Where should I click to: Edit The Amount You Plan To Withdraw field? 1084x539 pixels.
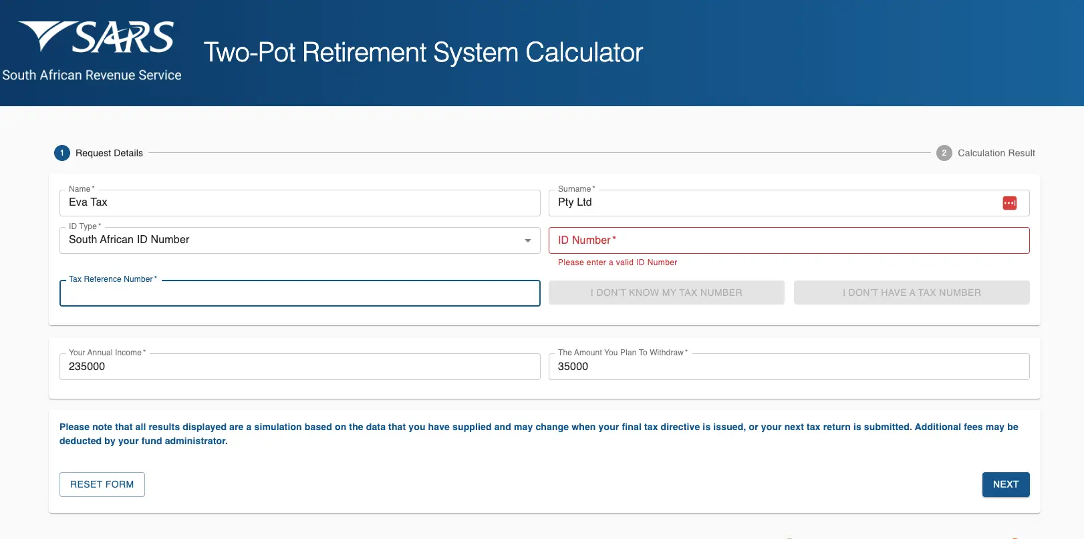click(789, 367)
